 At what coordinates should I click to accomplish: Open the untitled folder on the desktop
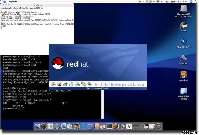(x=183, y=91)
